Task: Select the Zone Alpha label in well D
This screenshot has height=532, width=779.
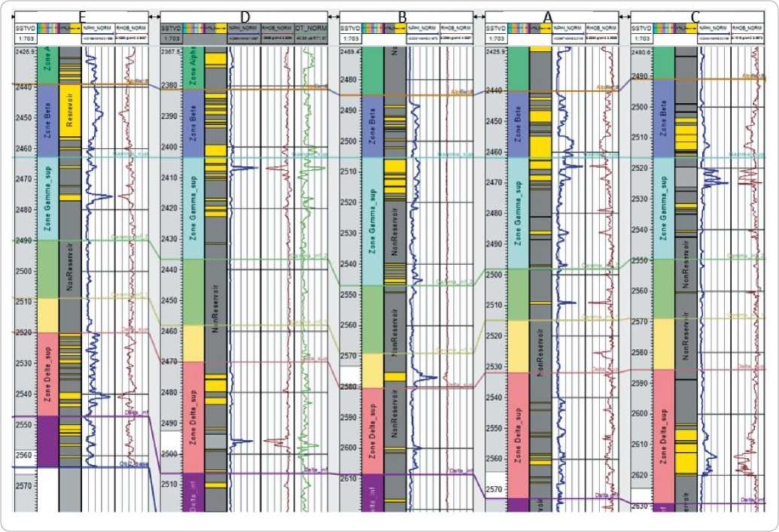Action: 193,66
